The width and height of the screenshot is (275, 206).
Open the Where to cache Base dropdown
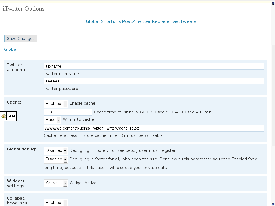click(52, 120)
